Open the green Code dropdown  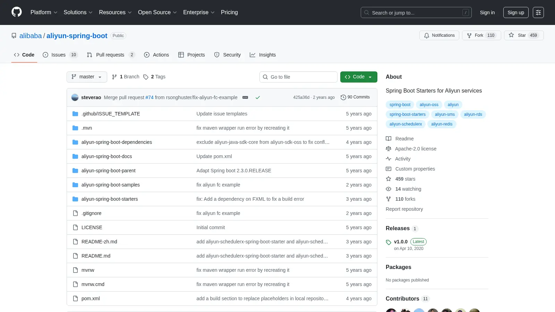[359, 77]
